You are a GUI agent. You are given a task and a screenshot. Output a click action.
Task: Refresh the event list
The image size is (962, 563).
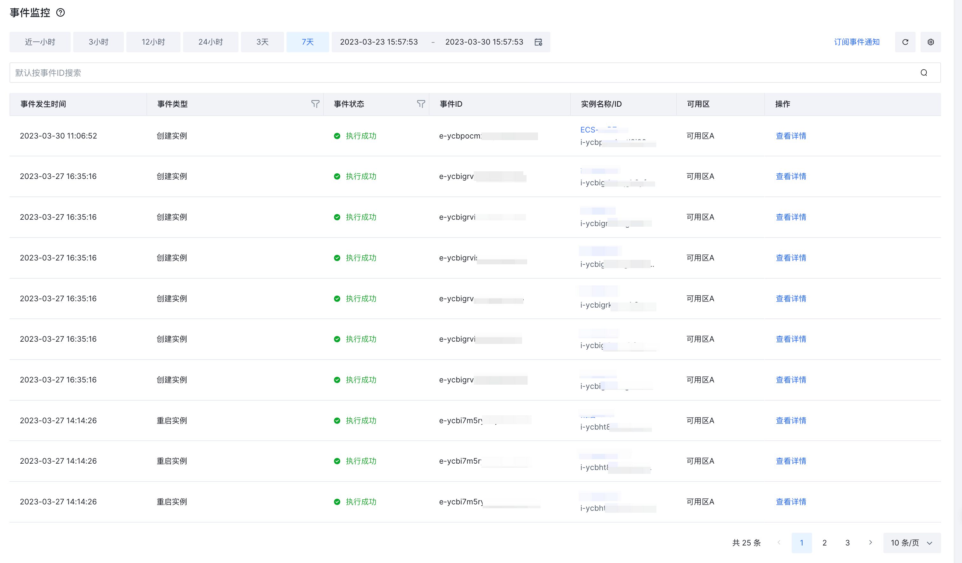coord(905,42)
